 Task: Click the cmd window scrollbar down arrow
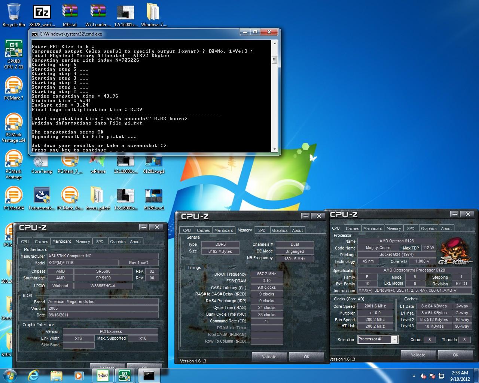click(x=274, y=149)
